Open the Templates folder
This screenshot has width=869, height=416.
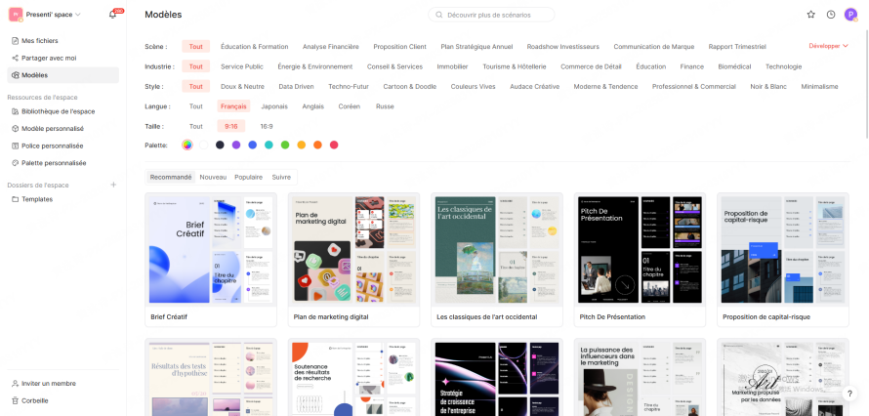[37, 199]
